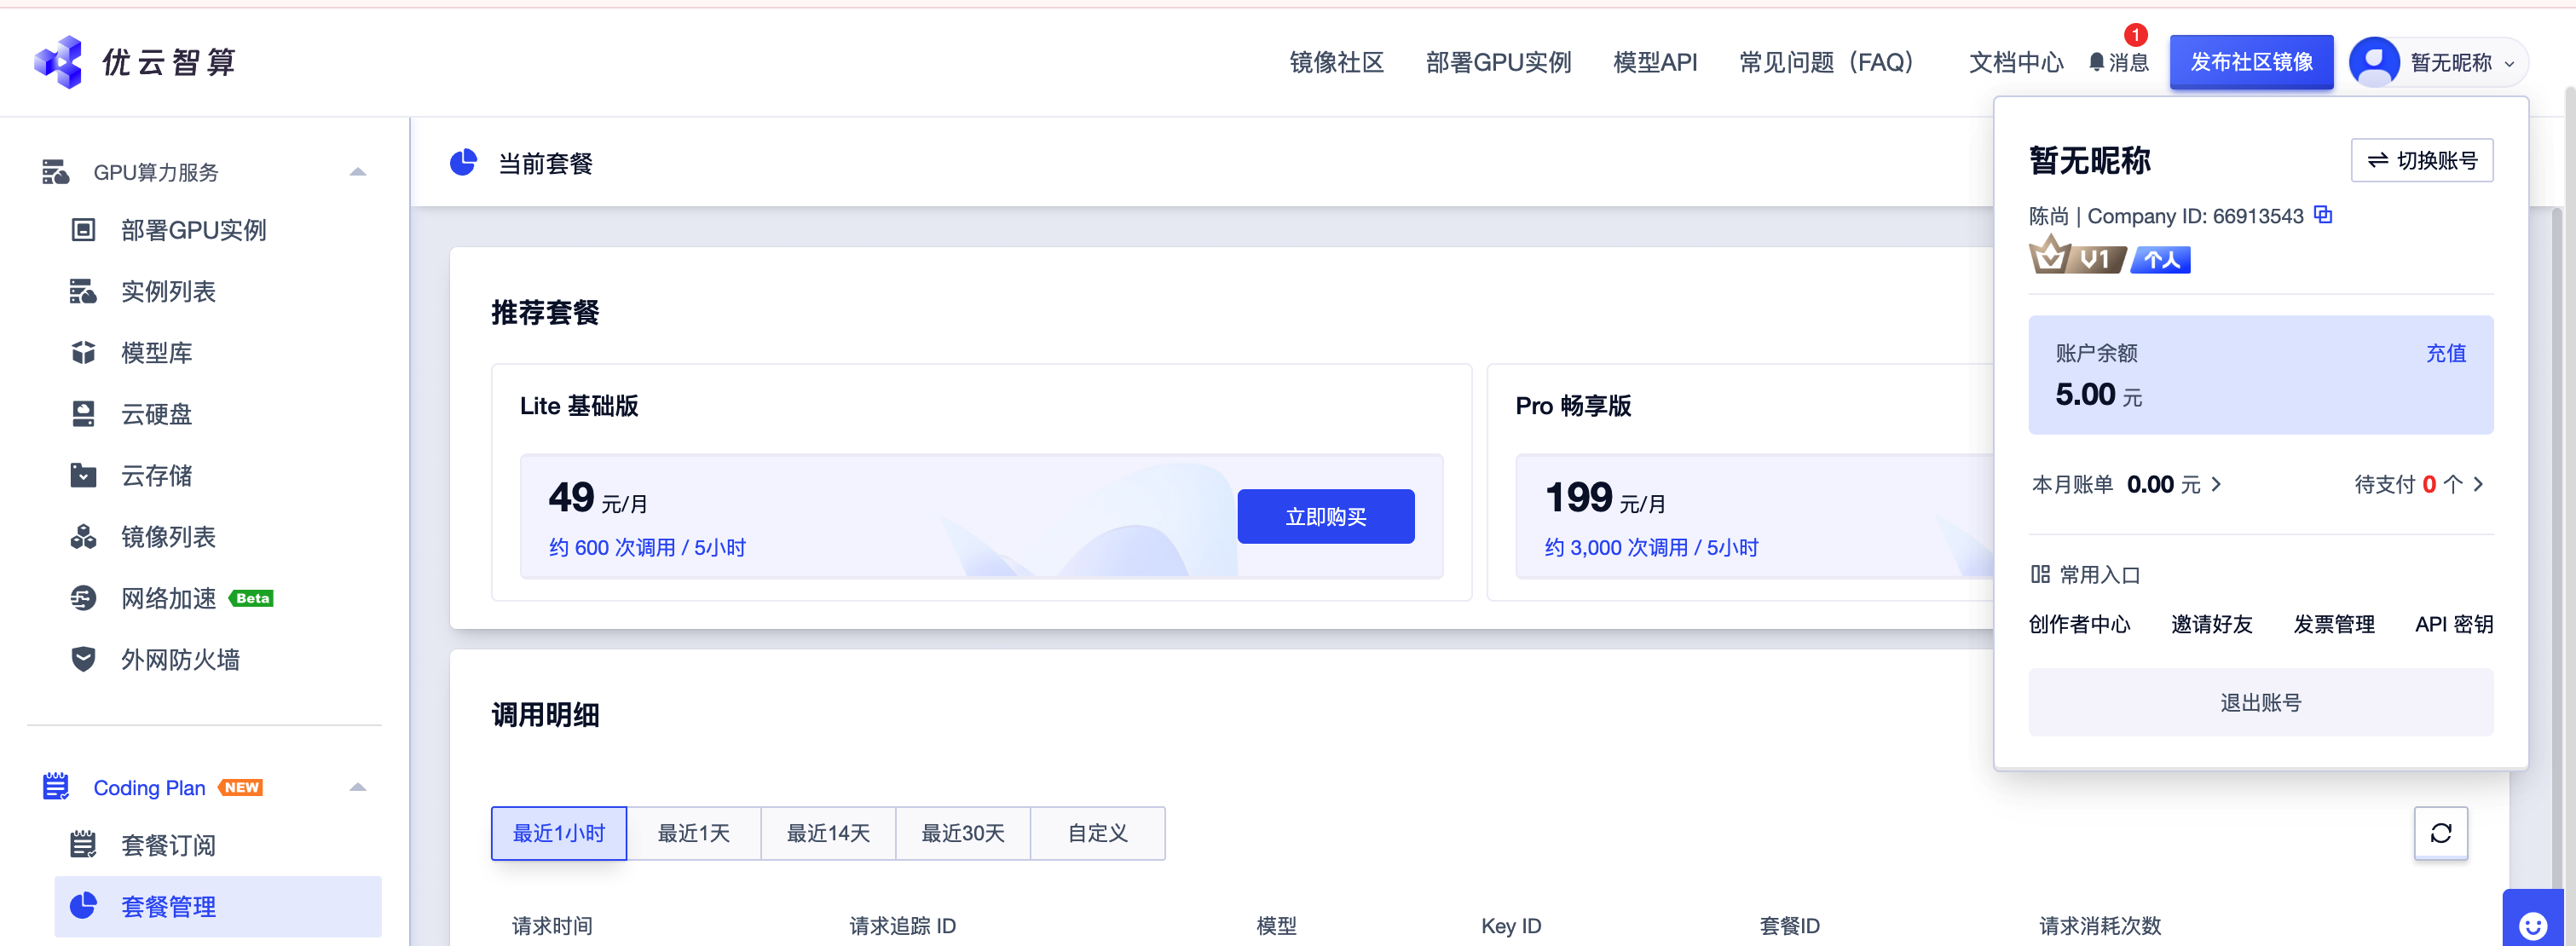
Task: Collapse the Coding Plan sidebar section
Action: [x=358, y=787]
